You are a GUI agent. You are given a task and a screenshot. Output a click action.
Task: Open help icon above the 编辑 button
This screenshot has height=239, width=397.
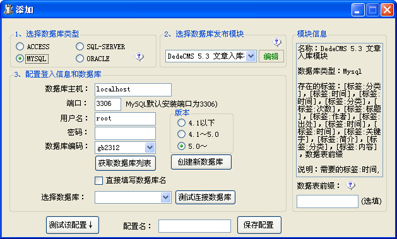(x=276, y=42)
